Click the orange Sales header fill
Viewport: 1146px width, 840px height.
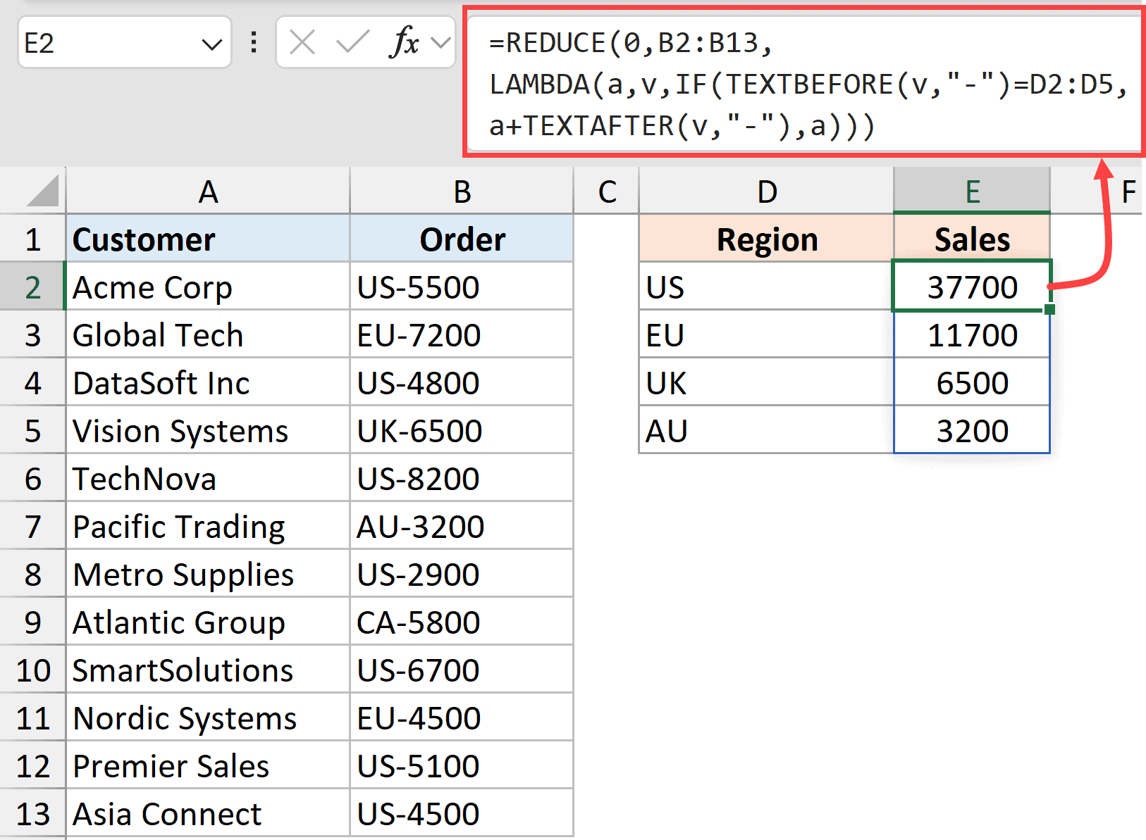click(972, 239)
